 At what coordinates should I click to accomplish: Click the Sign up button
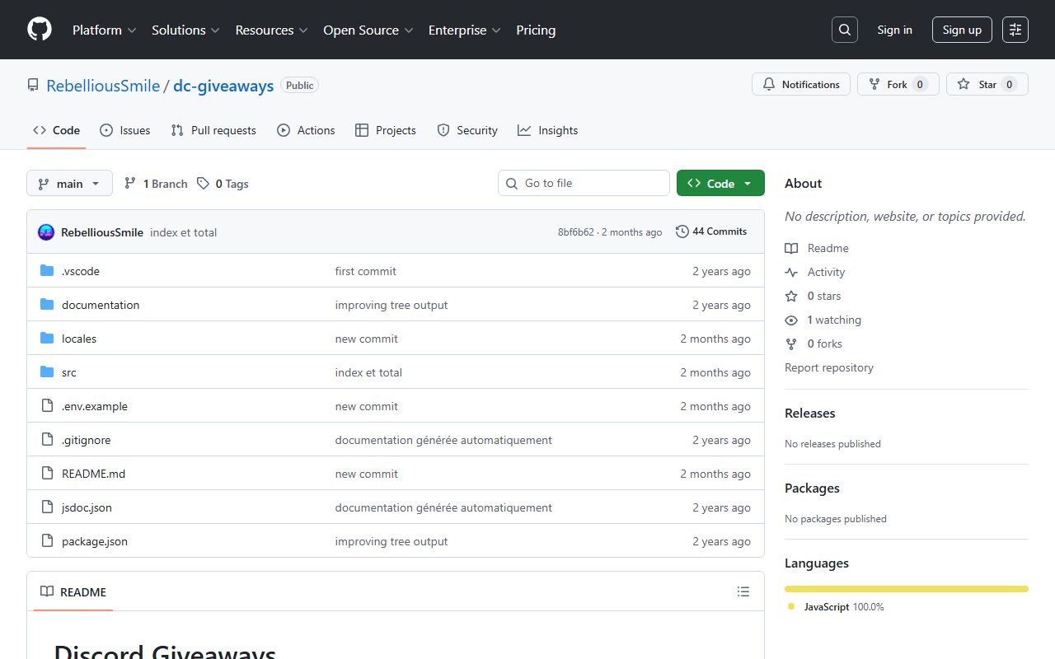pyautogui.click(x=961, y=30)
